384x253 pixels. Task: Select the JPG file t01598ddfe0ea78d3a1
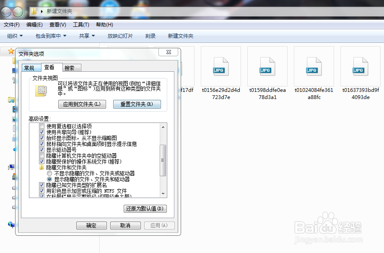(267, 67)
